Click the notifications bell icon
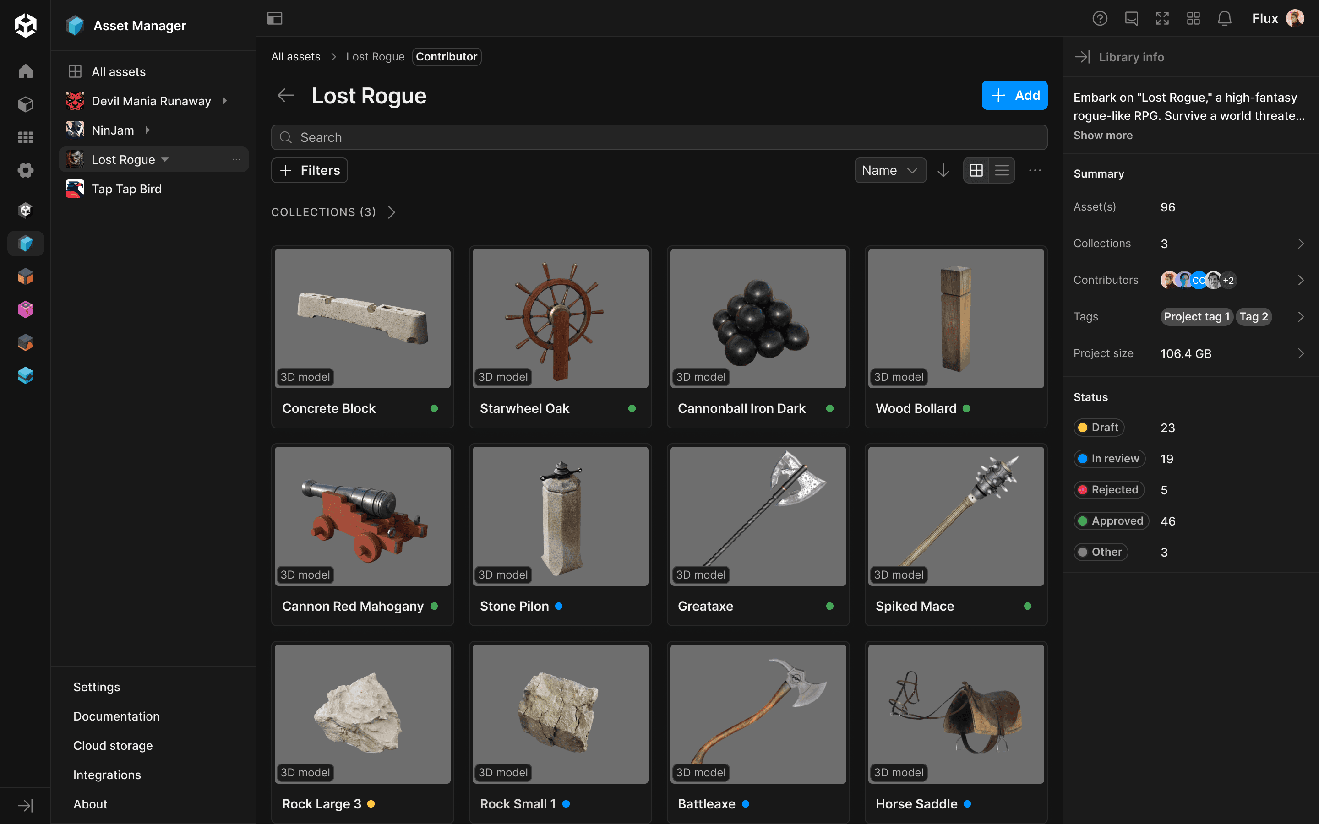 pos(1224,18)
